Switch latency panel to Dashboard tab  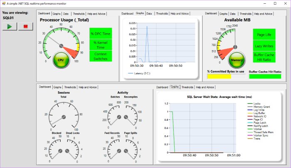(128, 14)
